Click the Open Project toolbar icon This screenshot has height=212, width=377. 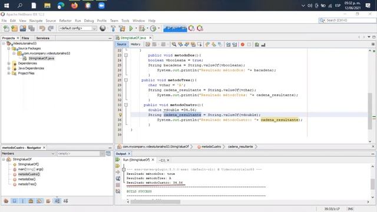23,28
